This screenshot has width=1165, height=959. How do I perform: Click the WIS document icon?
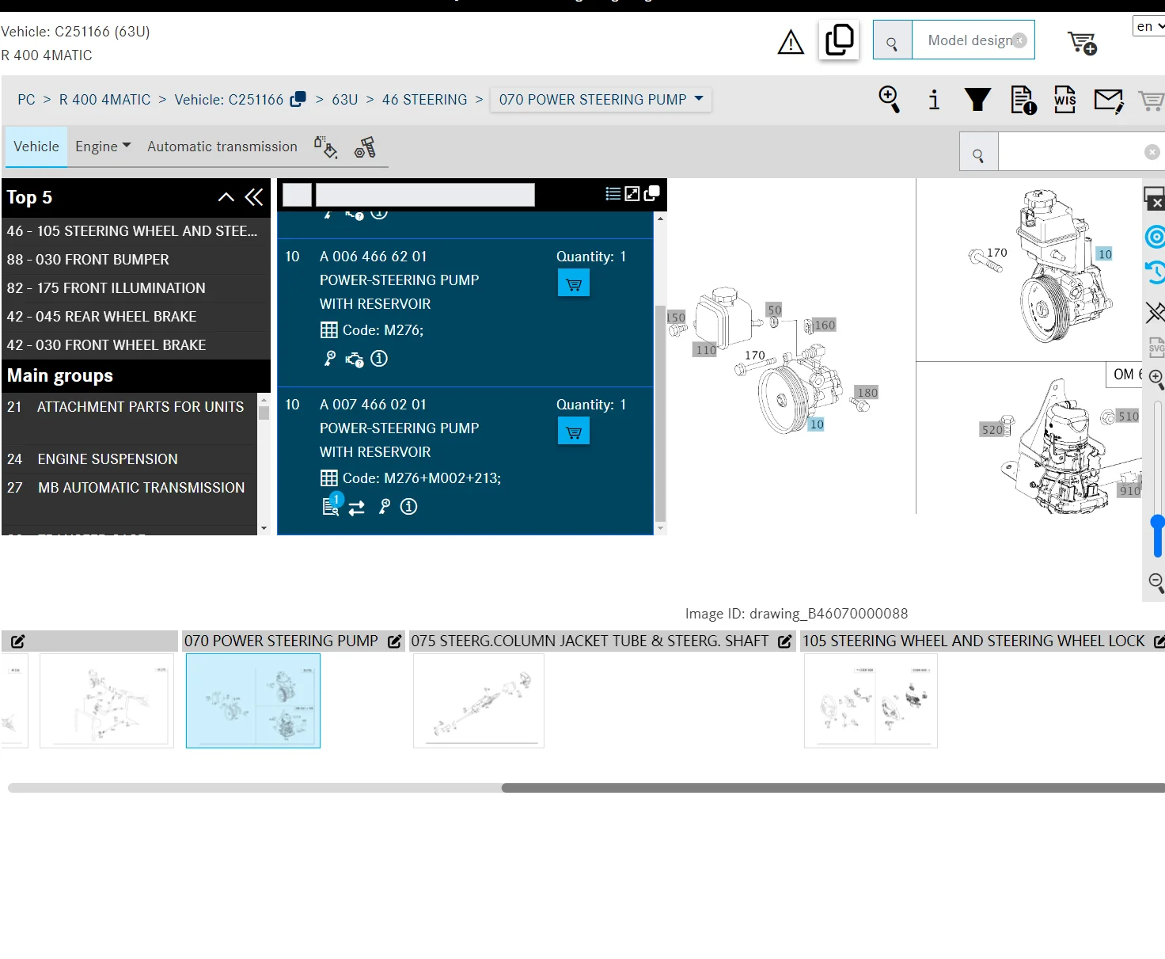[x=1064, y=100]
